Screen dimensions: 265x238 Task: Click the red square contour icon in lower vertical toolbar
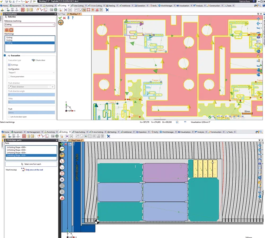tap(62, 174)
